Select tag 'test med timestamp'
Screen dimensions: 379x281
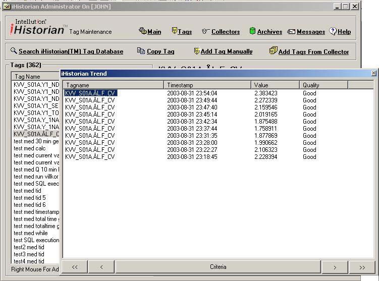tap(36, 212)
